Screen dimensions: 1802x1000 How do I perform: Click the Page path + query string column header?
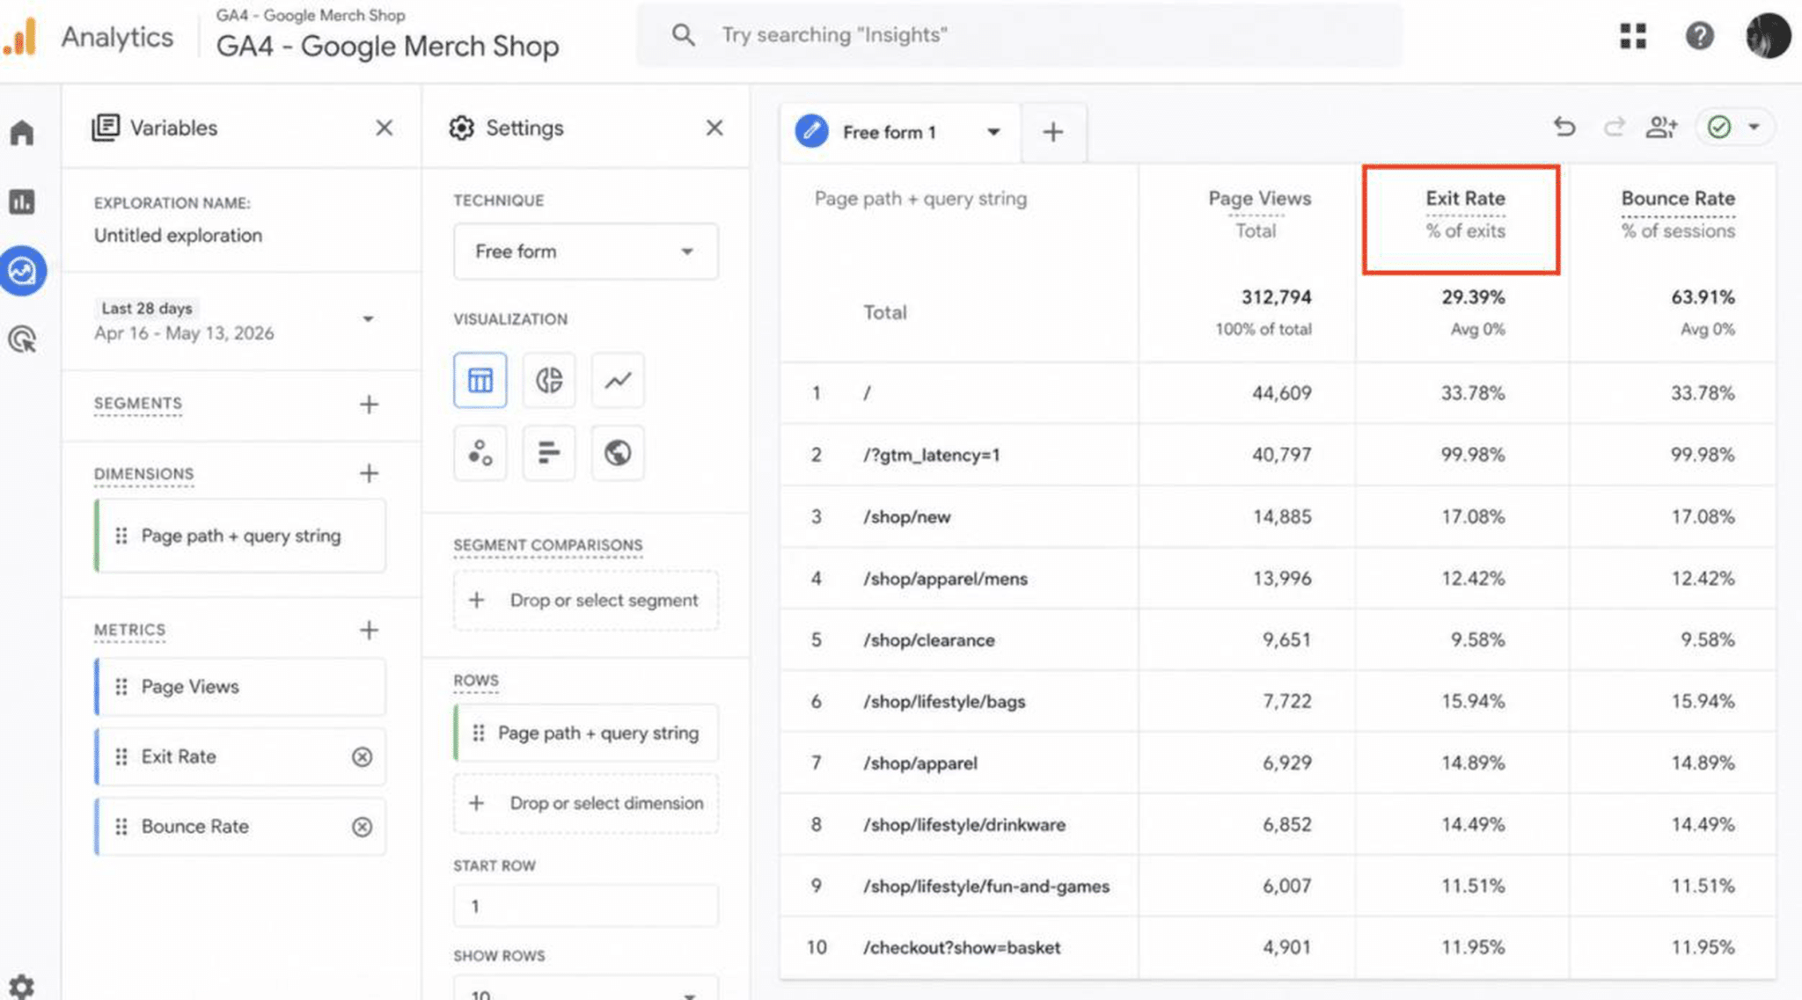click(x=920, y=199)
